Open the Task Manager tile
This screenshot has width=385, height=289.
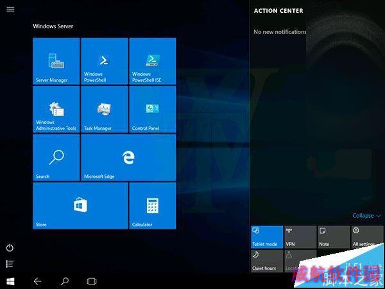click(105, 109)
